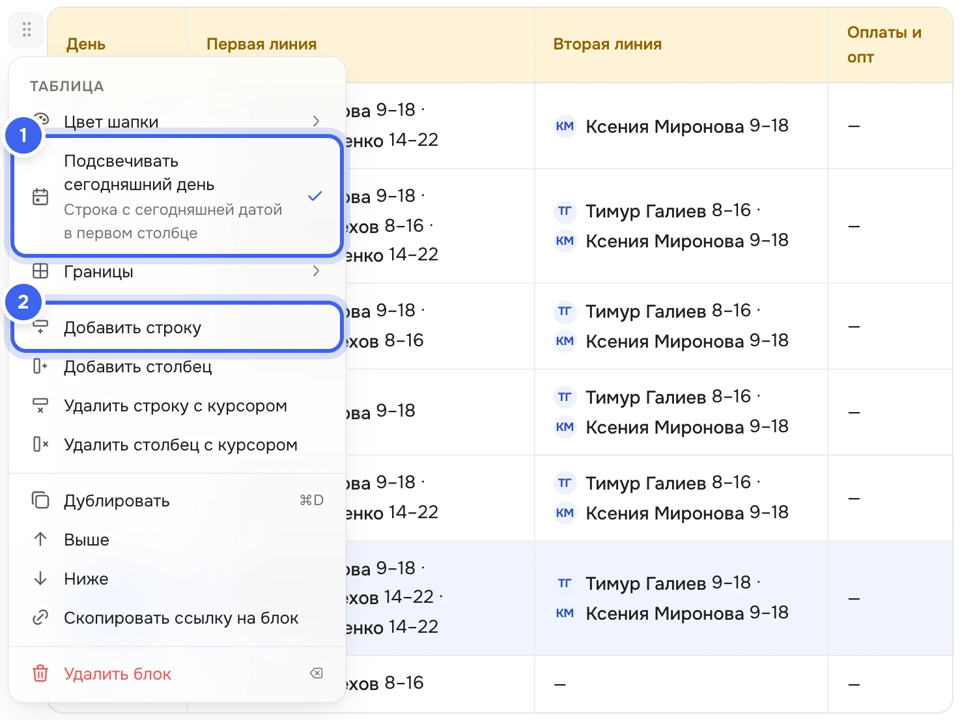Click the red trash icon
Screen dimensions: 960x720
click(x=40, y=673)
